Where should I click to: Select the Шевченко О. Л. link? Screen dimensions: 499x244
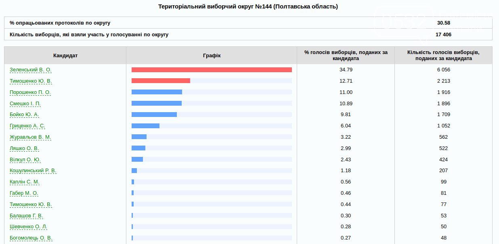point(28,227)
